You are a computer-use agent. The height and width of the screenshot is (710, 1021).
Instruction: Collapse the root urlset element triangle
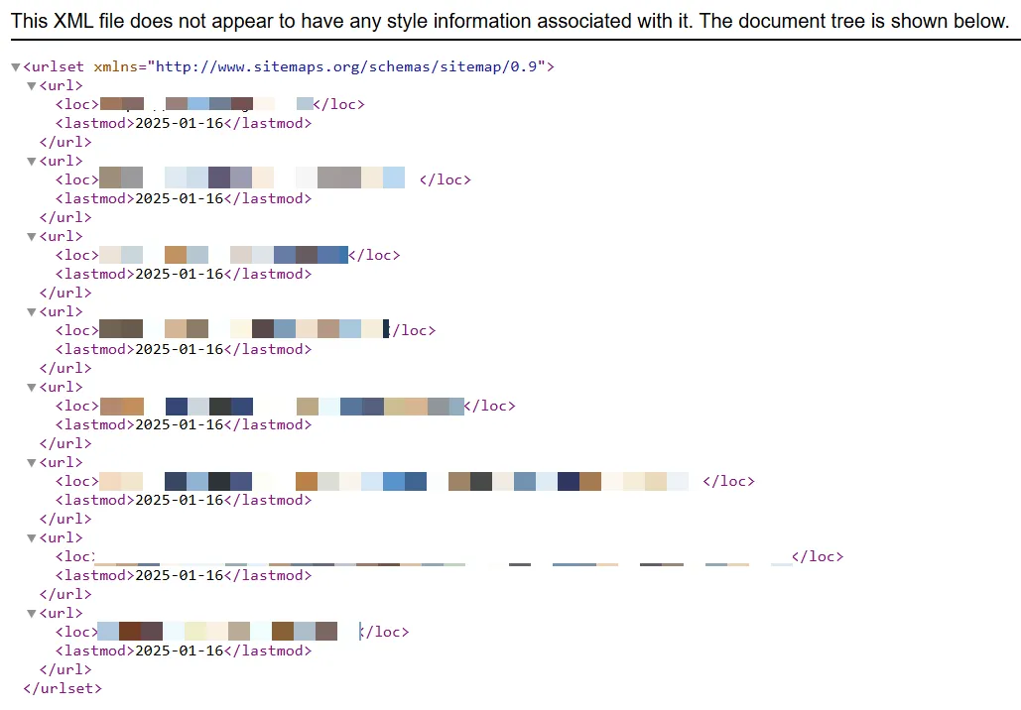(x=15, y=67)
